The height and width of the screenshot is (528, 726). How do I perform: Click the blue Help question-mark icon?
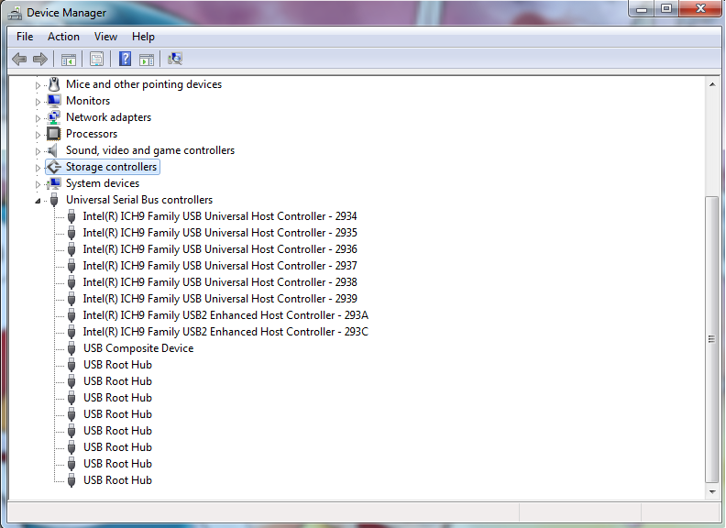pyautogui.click(x=125, y=59)
